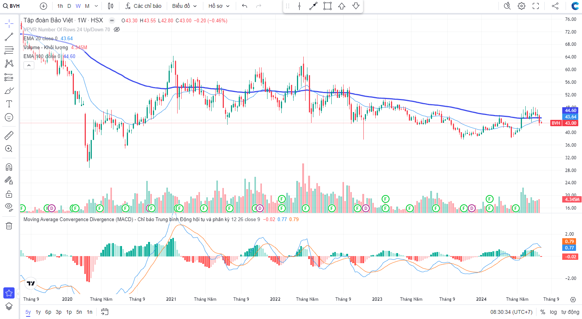Open the quick search lightning icon

(x=507, y=6)
